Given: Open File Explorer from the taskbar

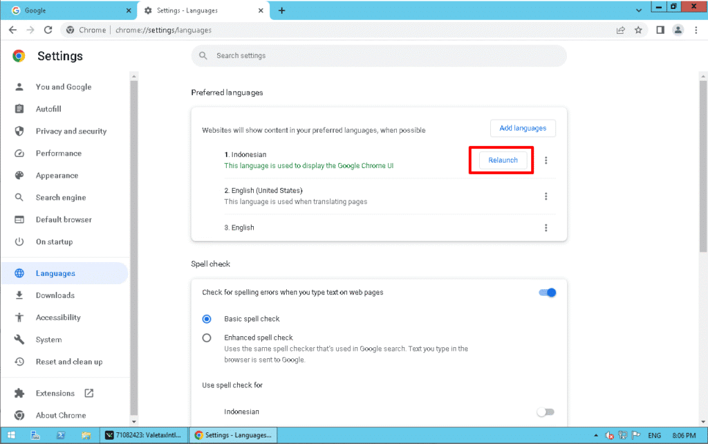Looking at the screenshot, I should [86, 436].
